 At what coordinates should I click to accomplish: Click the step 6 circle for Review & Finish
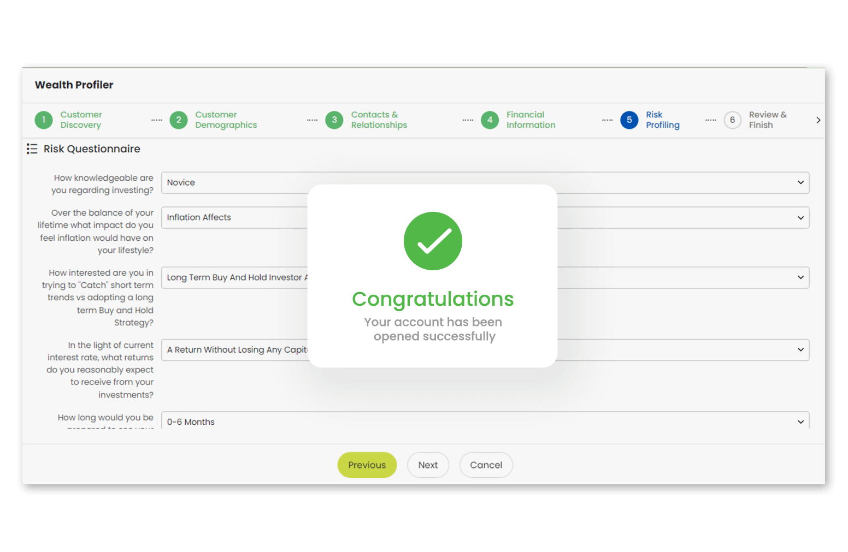(733, 120)
